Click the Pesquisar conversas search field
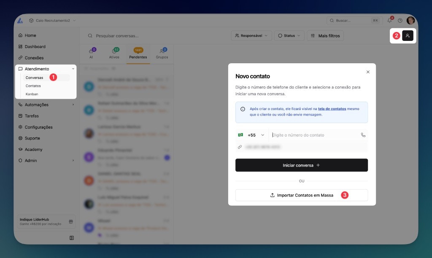This screenshot has width=432, height=258. (x=127, y=35)
